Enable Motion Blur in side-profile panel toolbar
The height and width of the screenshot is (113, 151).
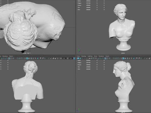pos(139,58)
